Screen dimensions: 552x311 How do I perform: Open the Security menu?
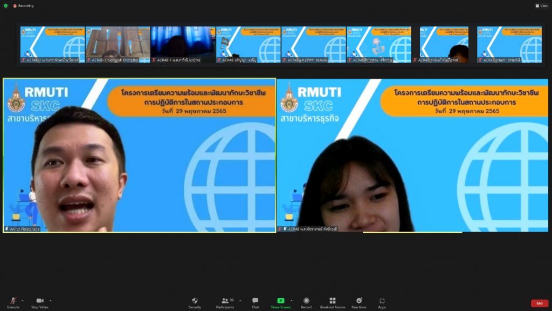195,302
